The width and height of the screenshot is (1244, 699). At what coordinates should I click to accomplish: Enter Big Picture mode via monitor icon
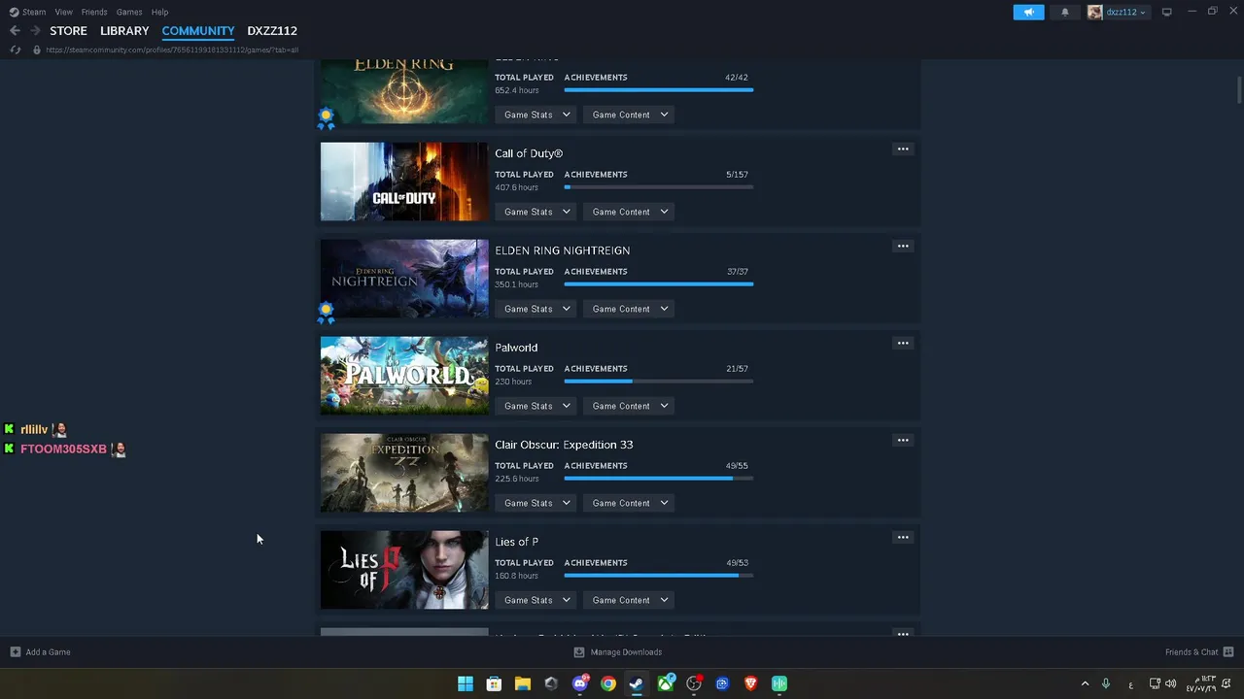[x=1166, y=12]
